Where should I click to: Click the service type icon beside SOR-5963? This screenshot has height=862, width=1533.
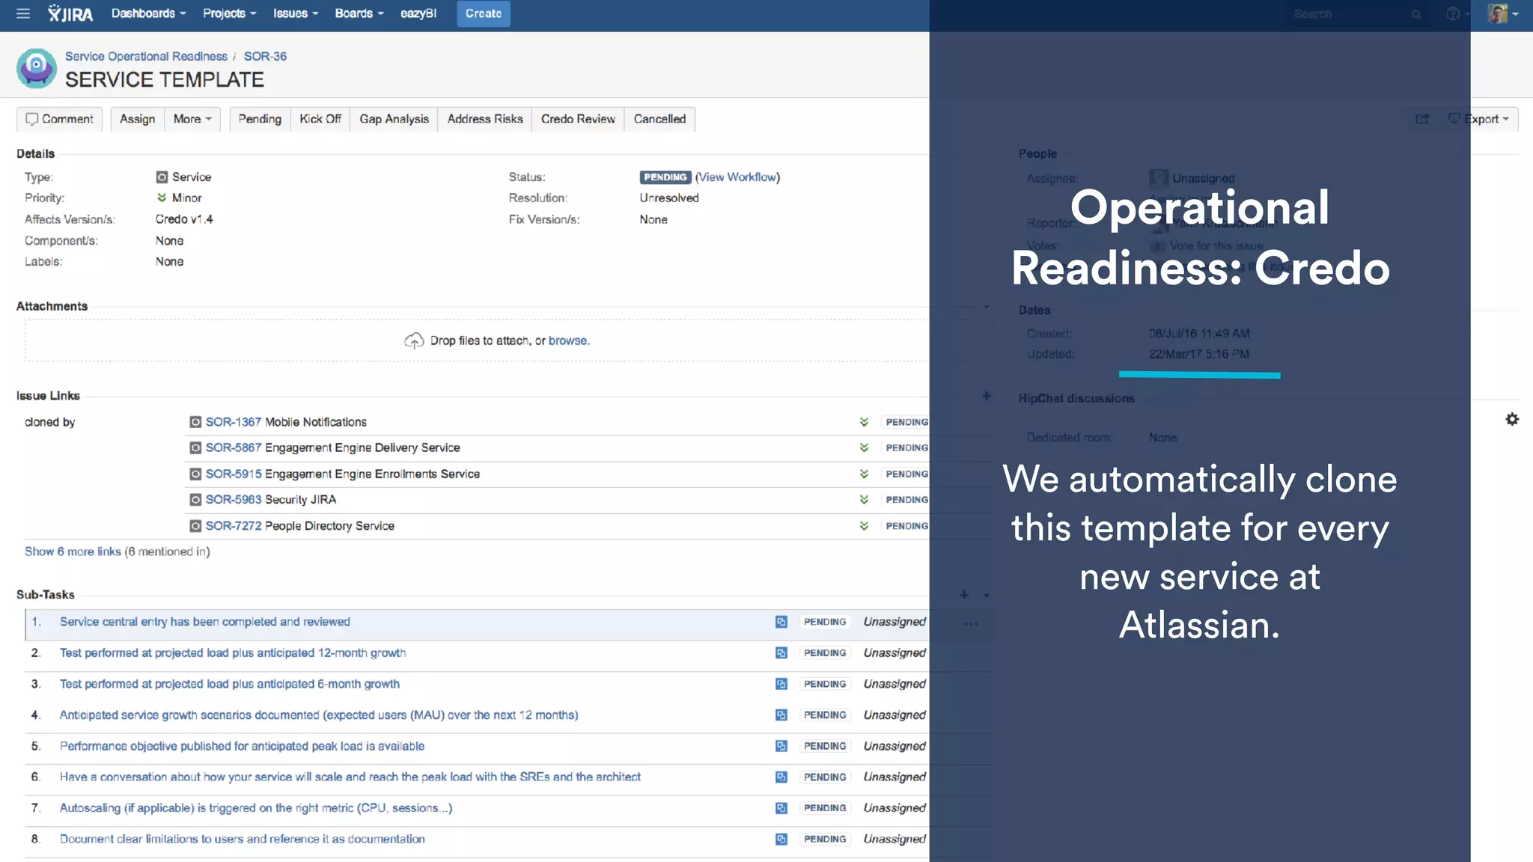click(x=195, y=499)
